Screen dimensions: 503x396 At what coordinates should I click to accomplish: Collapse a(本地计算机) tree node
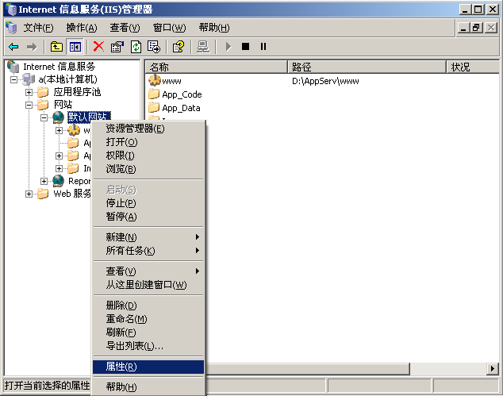(x=13, y=79)
